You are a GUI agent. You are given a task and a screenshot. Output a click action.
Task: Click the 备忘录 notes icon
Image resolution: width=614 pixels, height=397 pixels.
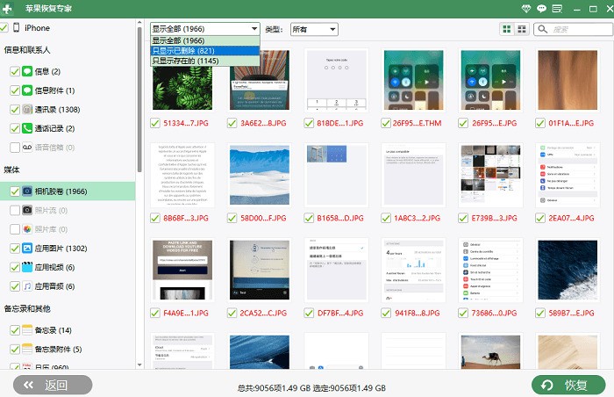point(27,330)
